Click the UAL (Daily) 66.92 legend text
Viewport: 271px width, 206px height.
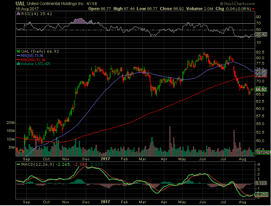[x=40, y=51]
